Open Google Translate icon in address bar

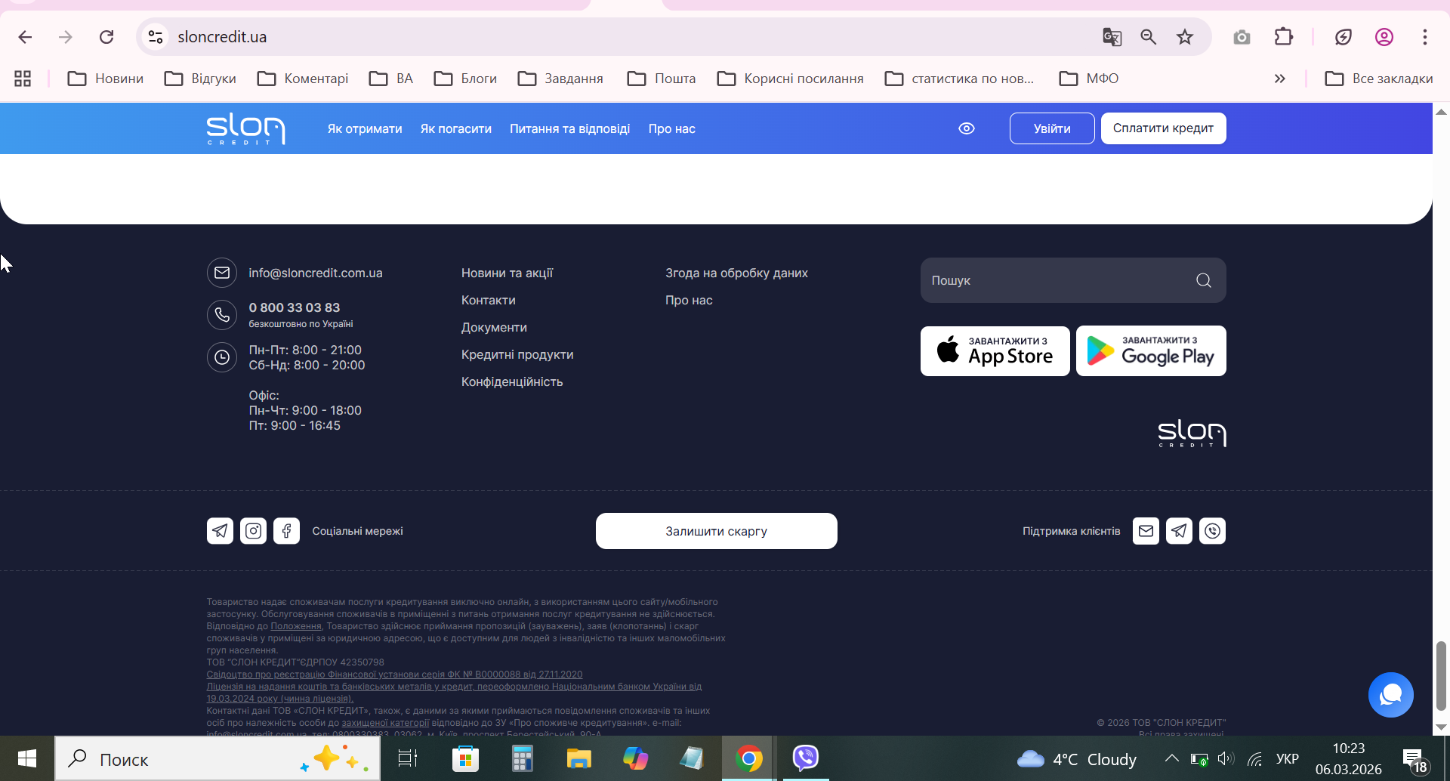pos(1112,37)
